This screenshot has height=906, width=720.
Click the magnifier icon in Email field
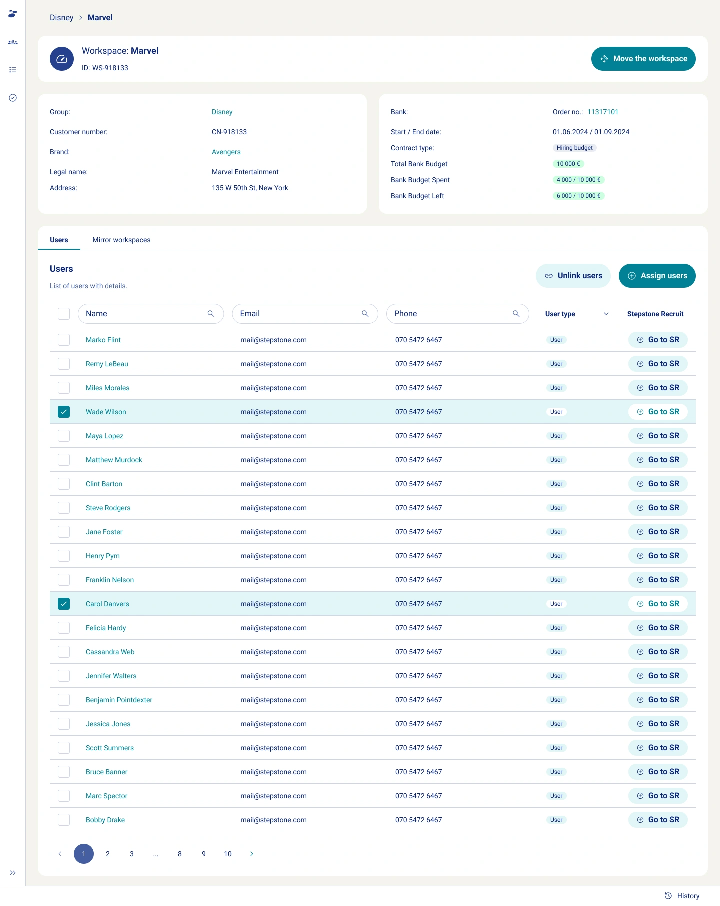point(365,314)
